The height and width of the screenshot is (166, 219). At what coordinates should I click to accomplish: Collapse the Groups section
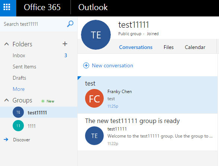click(x=7, y=100)
